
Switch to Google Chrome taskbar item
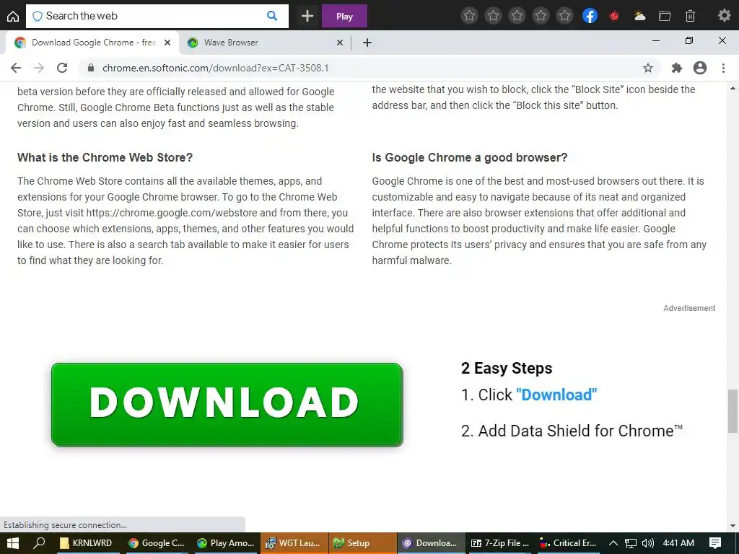coord(157,543)
